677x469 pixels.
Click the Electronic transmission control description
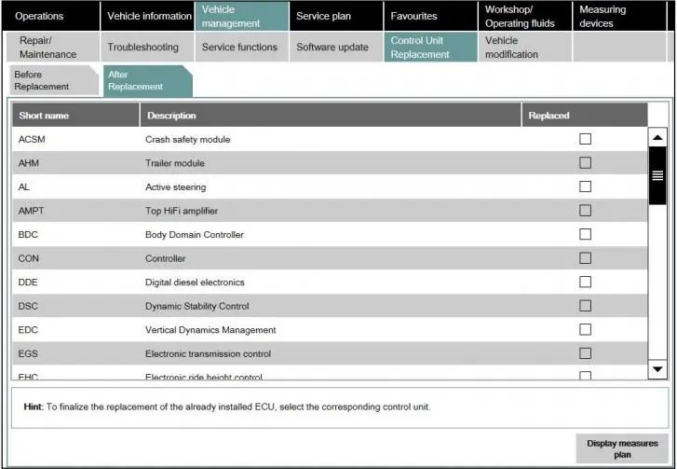point(208,353)
